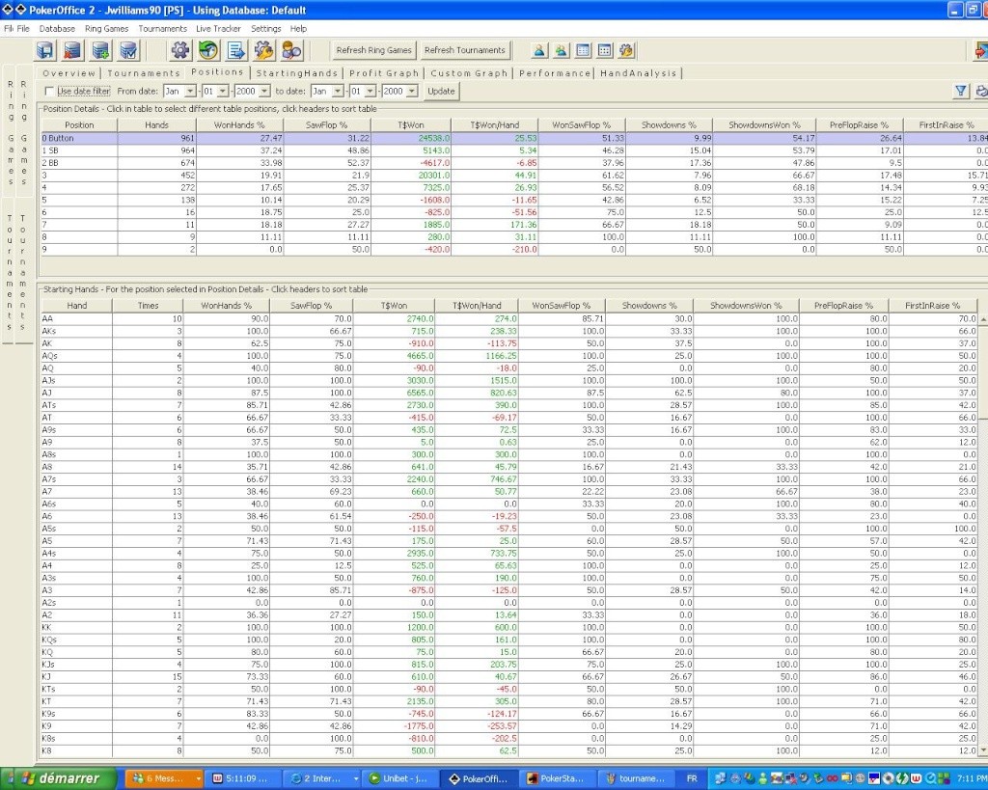Viewport: 988px width, 790px height.
Task: Open the Help menu
Action: [x=299, y=28]
